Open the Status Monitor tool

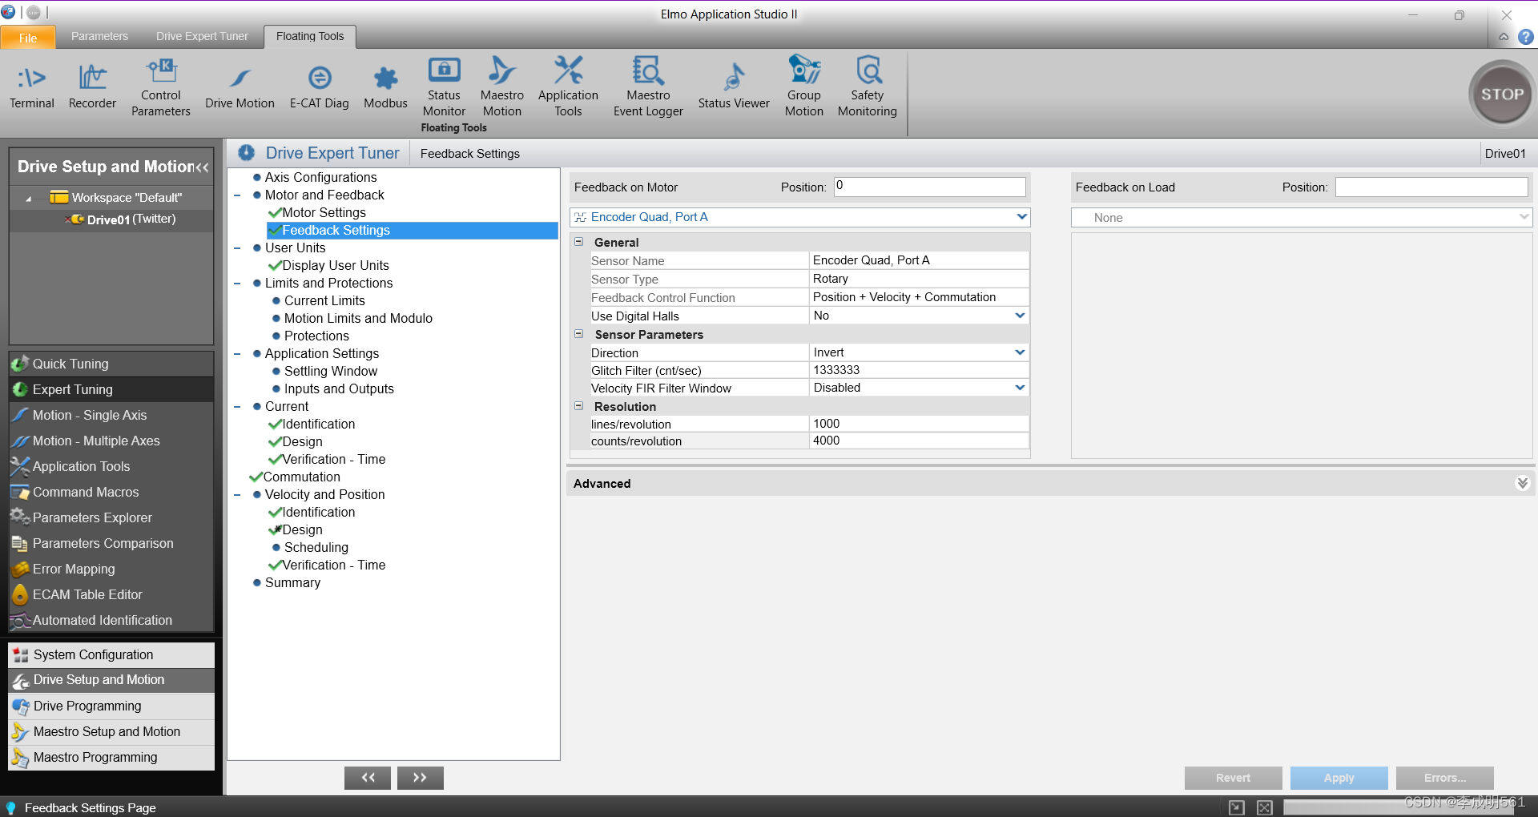(444, 87)
